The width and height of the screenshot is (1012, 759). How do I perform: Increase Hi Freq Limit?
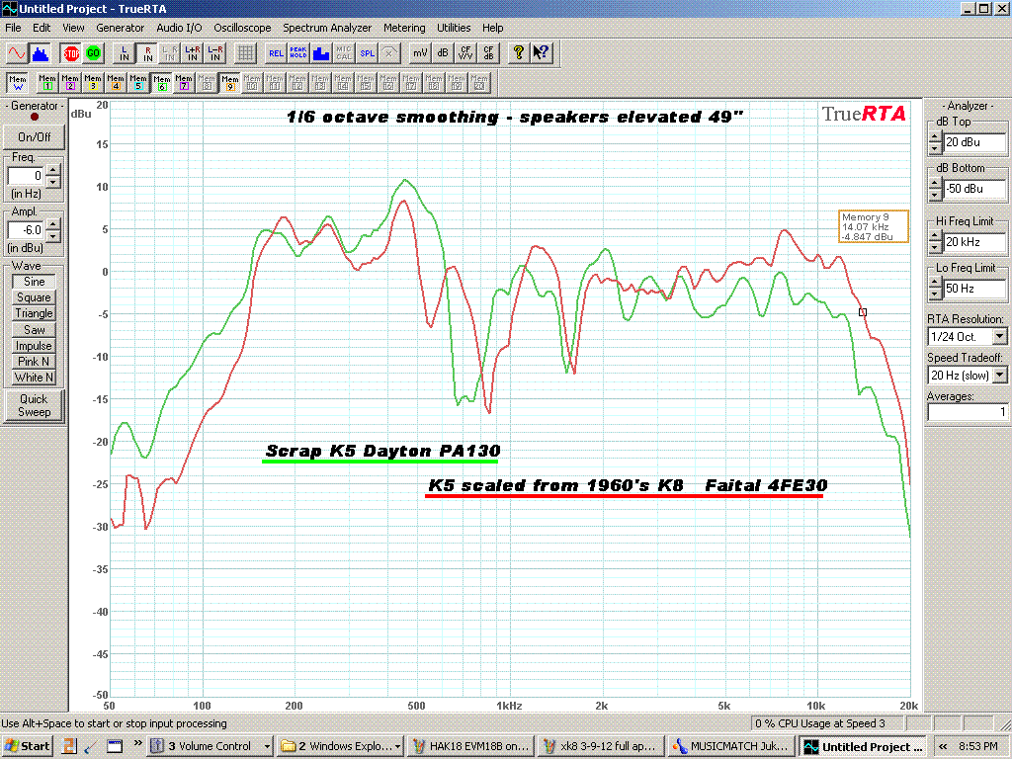[x=935, y=237]
